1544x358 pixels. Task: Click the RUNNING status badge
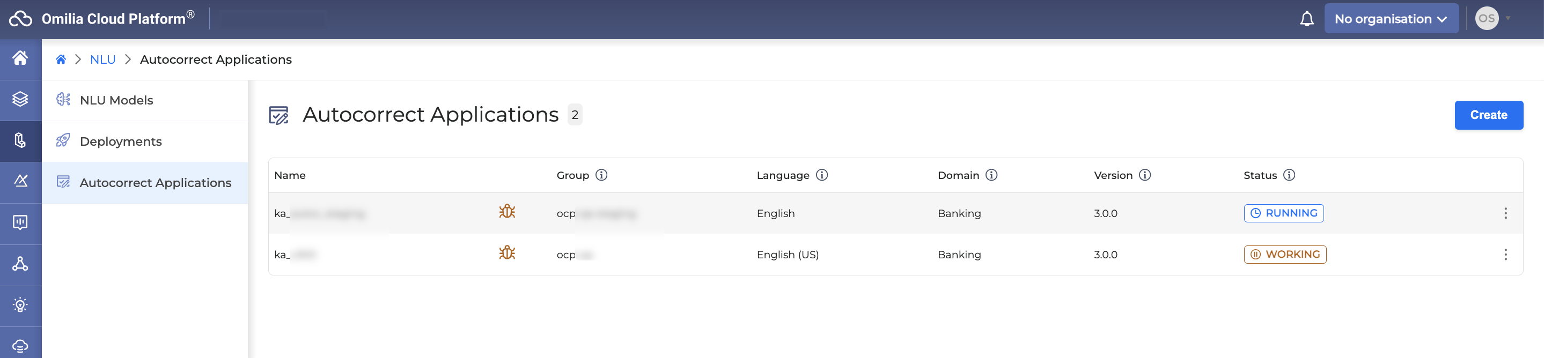(x=1284, y=213)
